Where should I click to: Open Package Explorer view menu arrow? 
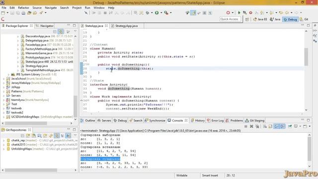[75, 31]
